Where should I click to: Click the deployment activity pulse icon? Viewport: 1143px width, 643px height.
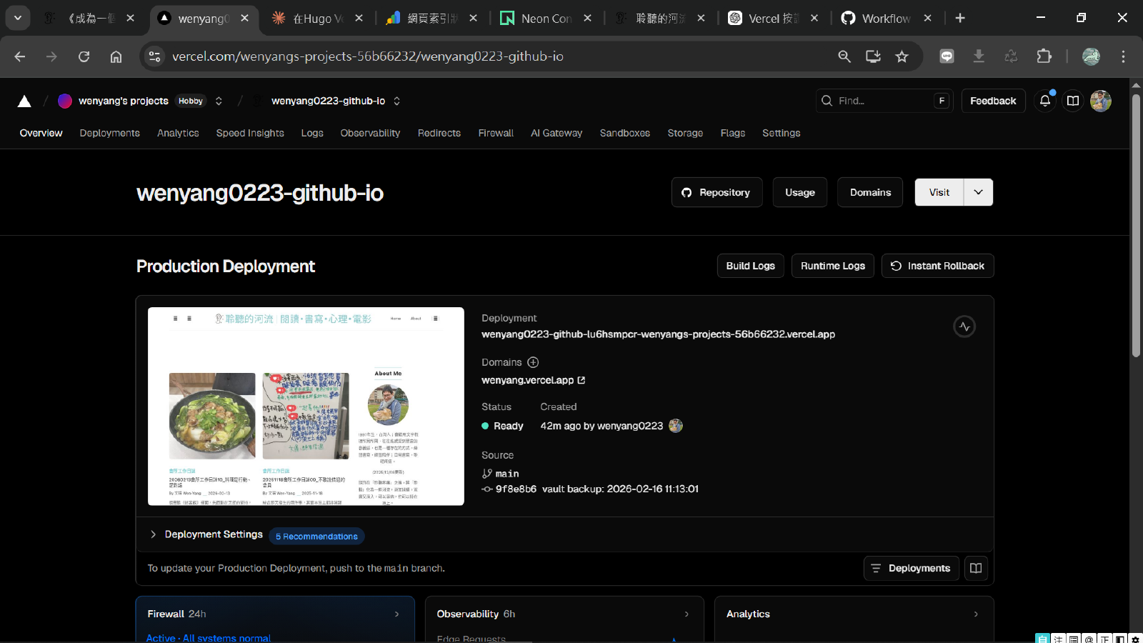[x=964, y=327]
